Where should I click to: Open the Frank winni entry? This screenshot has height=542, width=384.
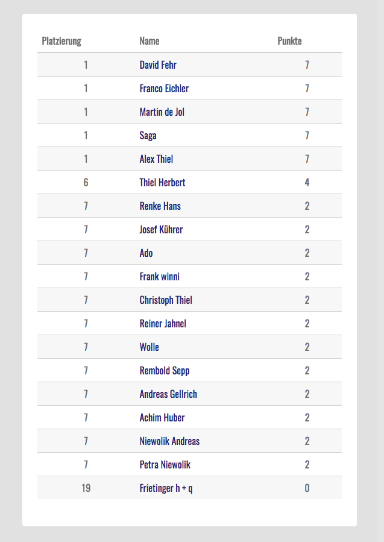click(159, 277)
